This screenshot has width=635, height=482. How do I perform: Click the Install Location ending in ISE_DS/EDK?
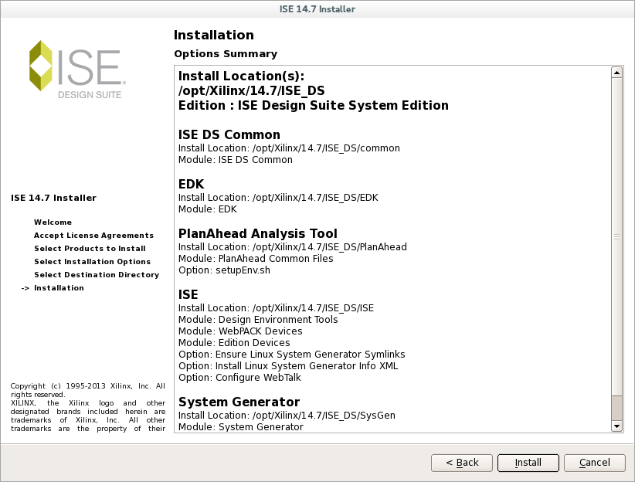tap(278, 198)
